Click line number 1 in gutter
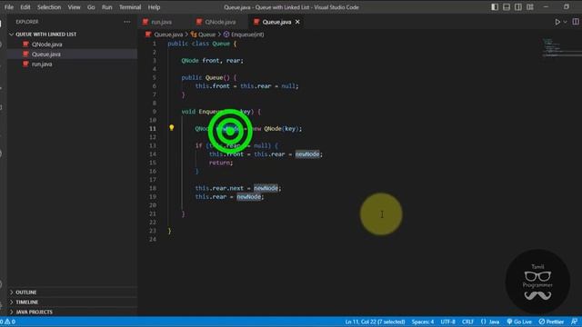 pyautogui.click(x=155, y=44)
